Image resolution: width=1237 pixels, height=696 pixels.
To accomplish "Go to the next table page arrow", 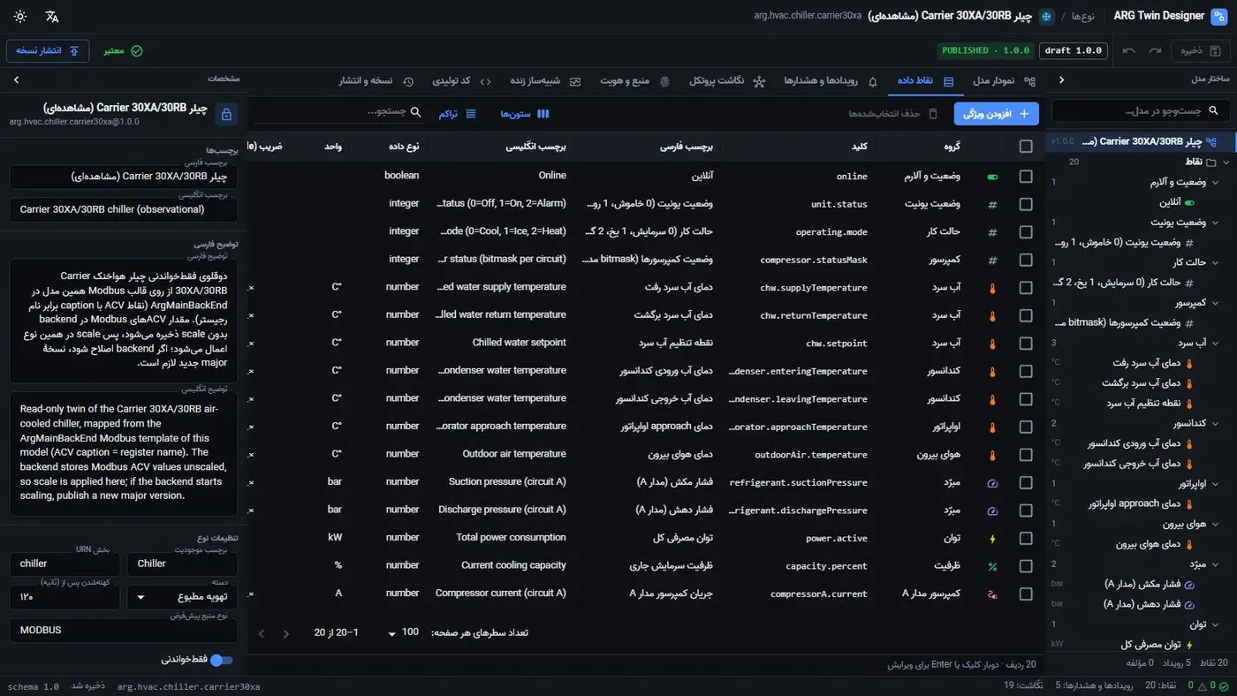I will pyautogui.click(x=262, y=633).
